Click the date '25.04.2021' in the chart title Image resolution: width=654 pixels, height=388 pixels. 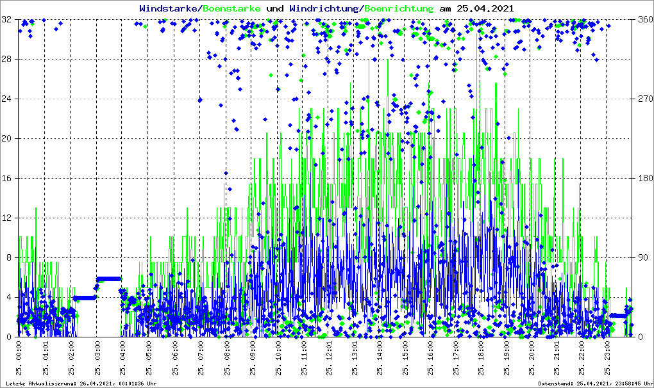point(485,9)
